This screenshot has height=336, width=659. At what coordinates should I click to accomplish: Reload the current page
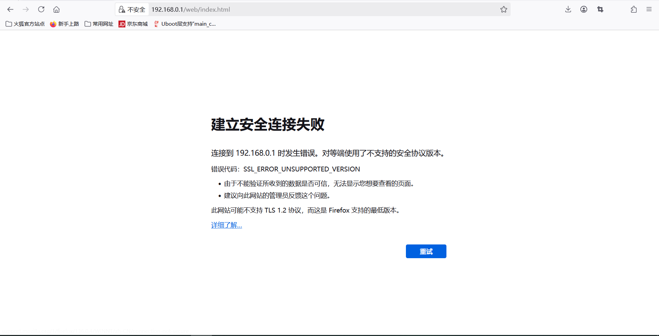click(x=41, y=10)
